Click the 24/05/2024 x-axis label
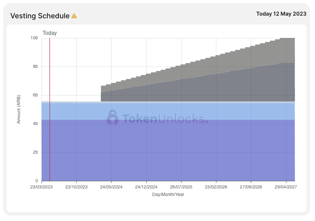Image resolution: width=315 pixels, height=221 pixels. (x=111, y=187)
